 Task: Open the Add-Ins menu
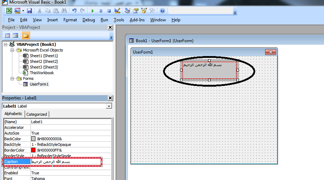coord(137,20)
